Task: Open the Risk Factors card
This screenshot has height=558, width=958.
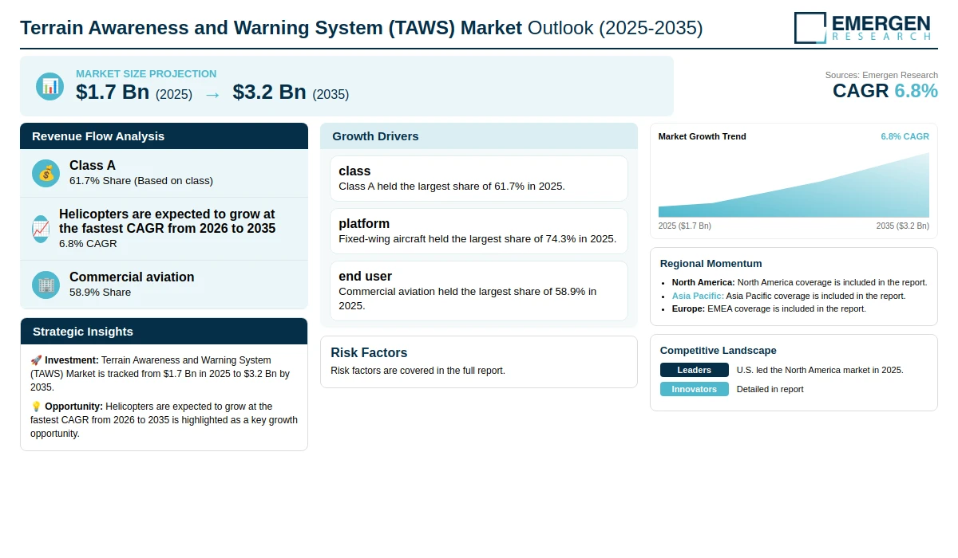Action: coord(479,362)
